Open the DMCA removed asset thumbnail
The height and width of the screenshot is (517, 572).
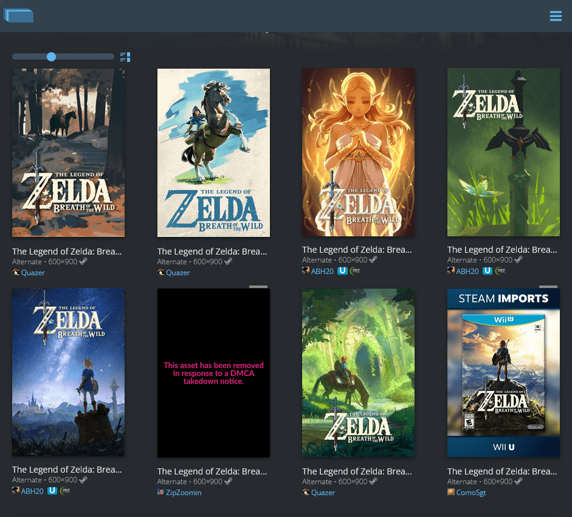(213, 373)
